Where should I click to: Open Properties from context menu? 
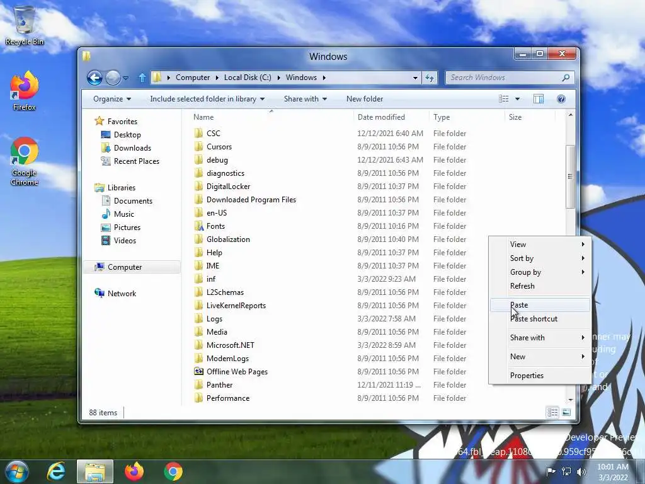[540, 376]
